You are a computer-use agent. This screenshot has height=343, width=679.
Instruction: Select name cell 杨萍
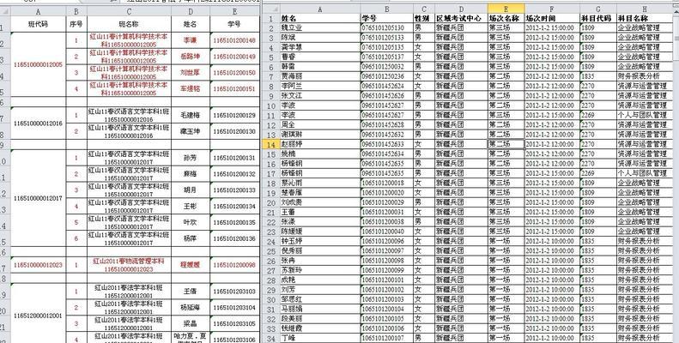(191, 238)
